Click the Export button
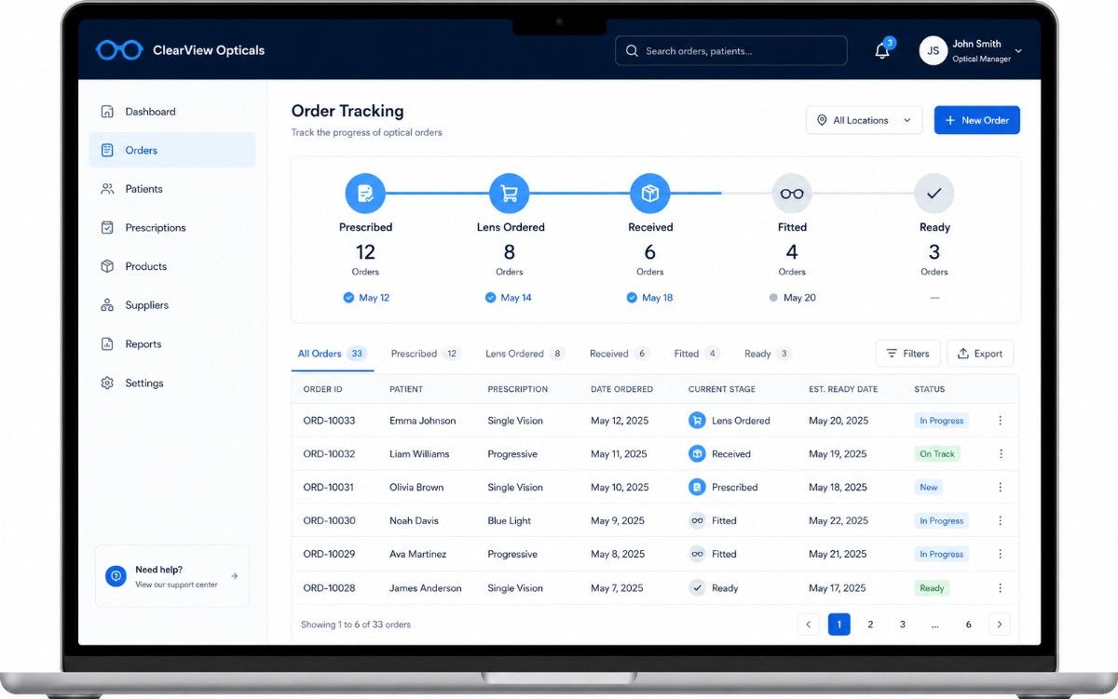The width and height of the screenshot is (1118, 699). click(x=980, y=354)
